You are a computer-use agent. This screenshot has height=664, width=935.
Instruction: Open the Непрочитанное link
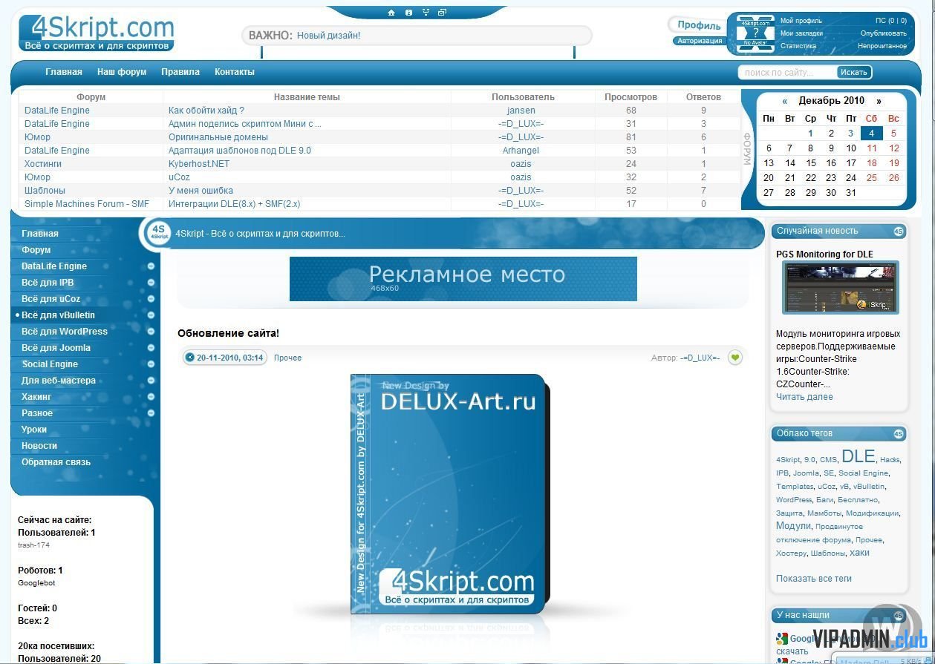(882, 46)
